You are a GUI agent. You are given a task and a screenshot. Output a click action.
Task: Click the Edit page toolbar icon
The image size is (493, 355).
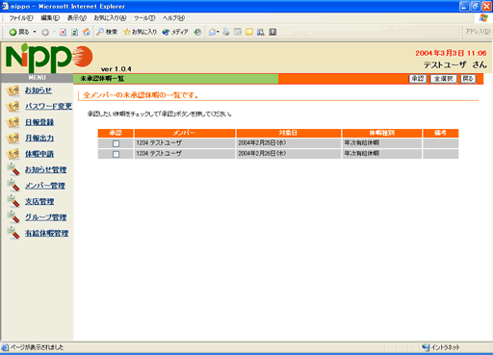point(238,32)
